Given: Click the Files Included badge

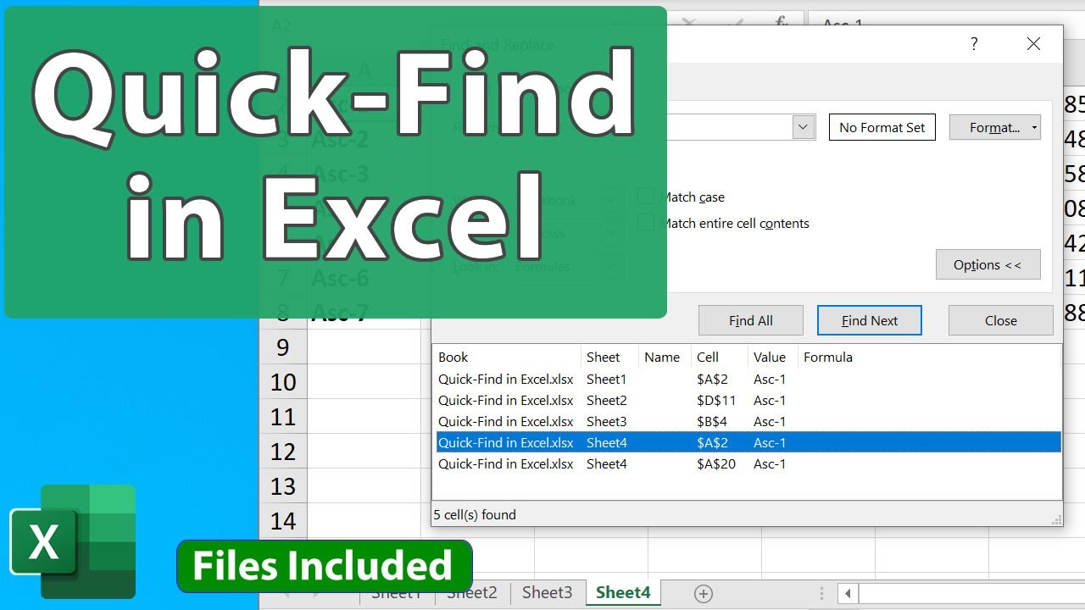Looking at the screenshot, I should 324,566.
